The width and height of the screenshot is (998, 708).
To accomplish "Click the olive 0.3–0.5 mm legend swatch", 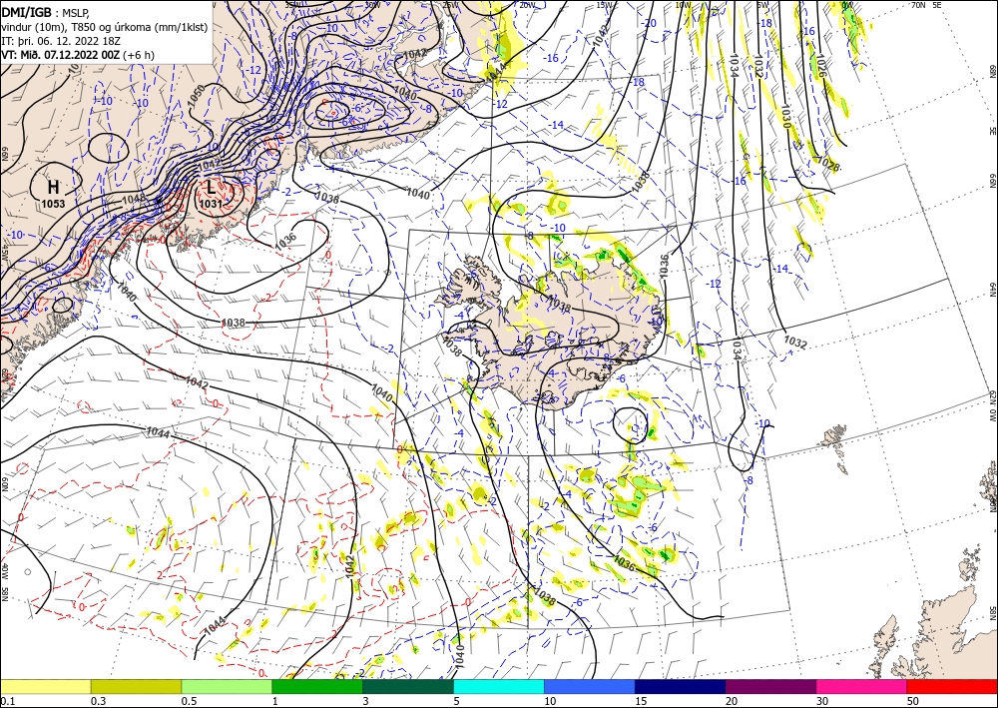I will pos(136,686).
